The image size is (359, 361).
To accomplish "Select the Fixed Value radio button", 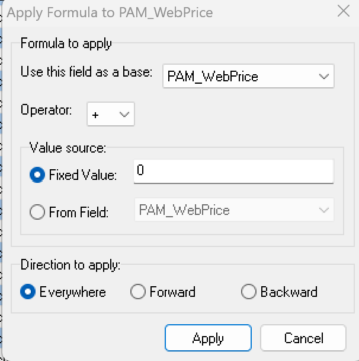I will pos(37,175).
